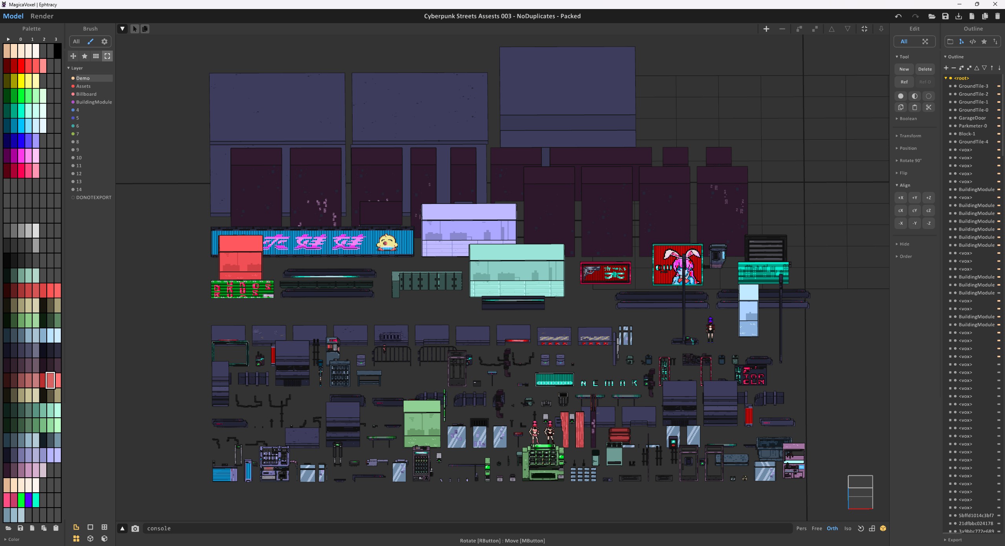Click the camera screenshot icon beside the console

[135, 528]
